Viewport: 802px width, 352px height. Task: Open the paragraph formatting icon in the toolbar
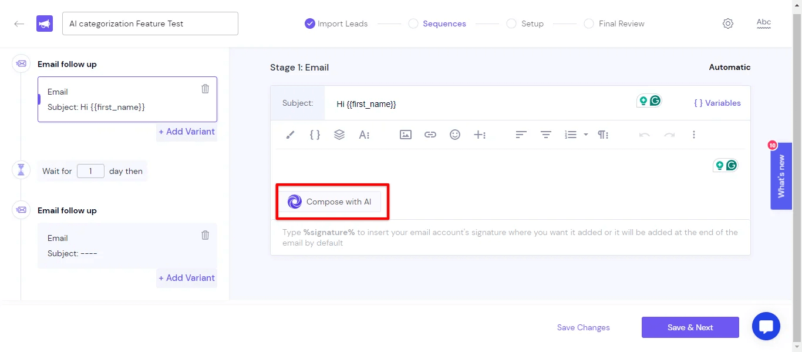pyautogui.click(x=603, y=135)
